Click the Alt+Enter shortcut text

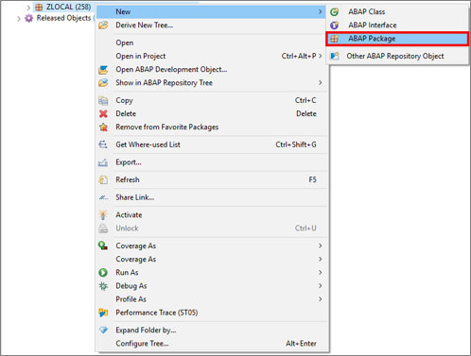[301, 344]
